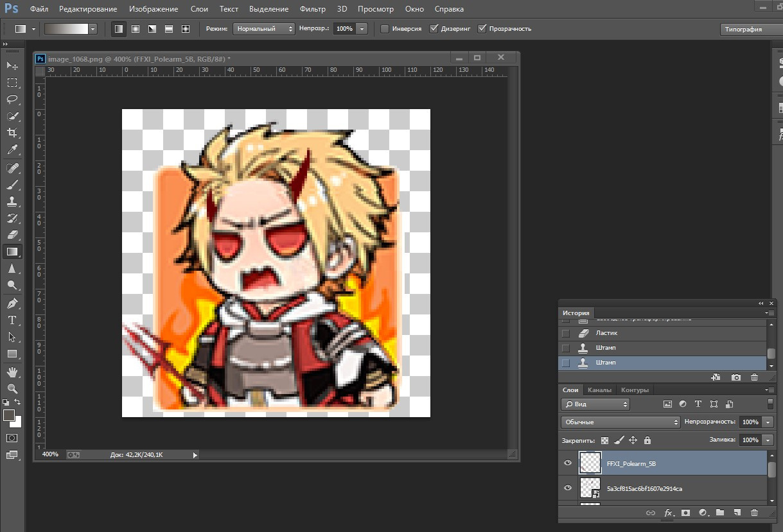Viewport: 783px width, 532px height.
Task: Enable the Инверсия checkbox
Action: (x=385, y=29)
